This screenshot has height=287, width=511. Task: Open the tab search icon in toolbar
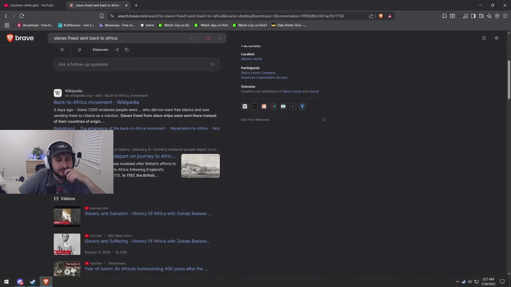(452, 16)
